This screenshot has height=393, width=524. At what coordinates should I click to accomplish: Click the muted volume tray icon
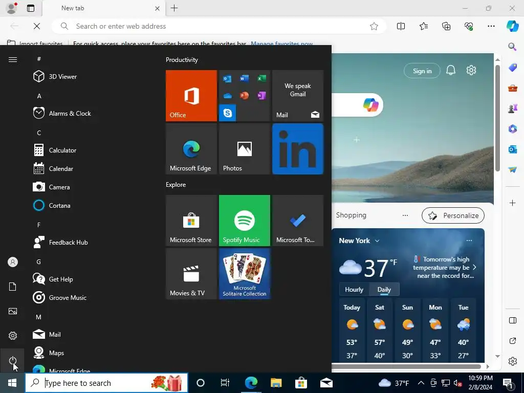(457, 383)
